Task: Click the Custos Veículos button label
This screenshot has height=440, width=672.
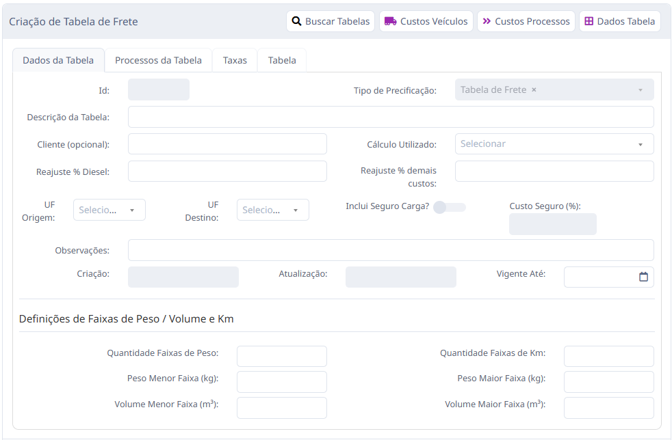Action: 434,21
